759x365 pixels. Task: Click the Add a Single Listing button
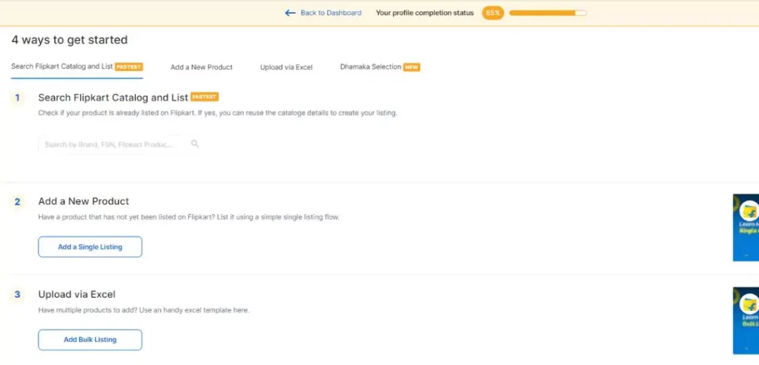(x=90, y=247)
